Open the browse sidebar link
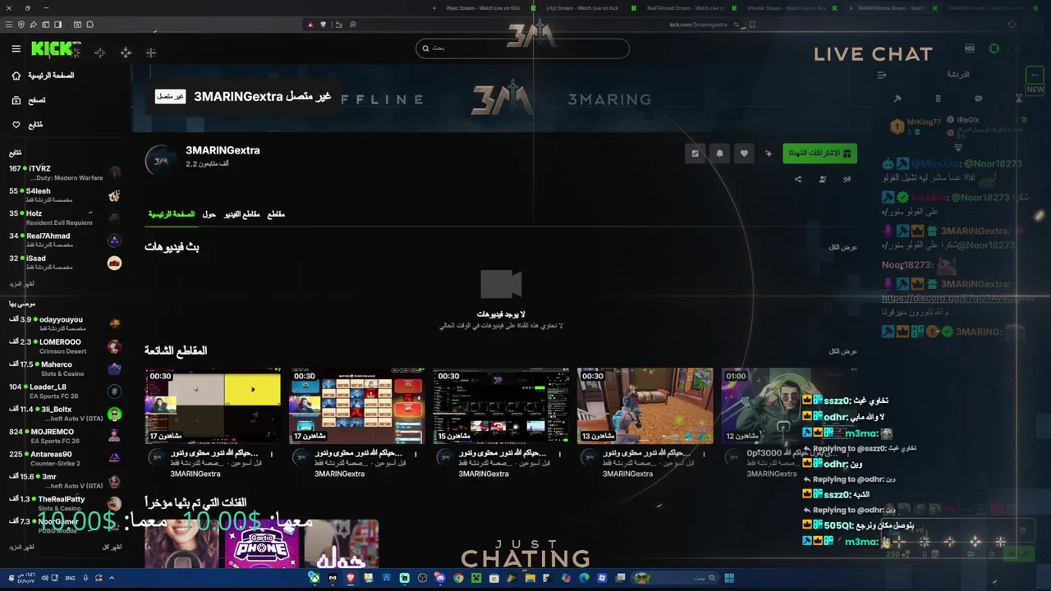The height and width of the screenshot is (591, 1051). (x=29, y=100)
